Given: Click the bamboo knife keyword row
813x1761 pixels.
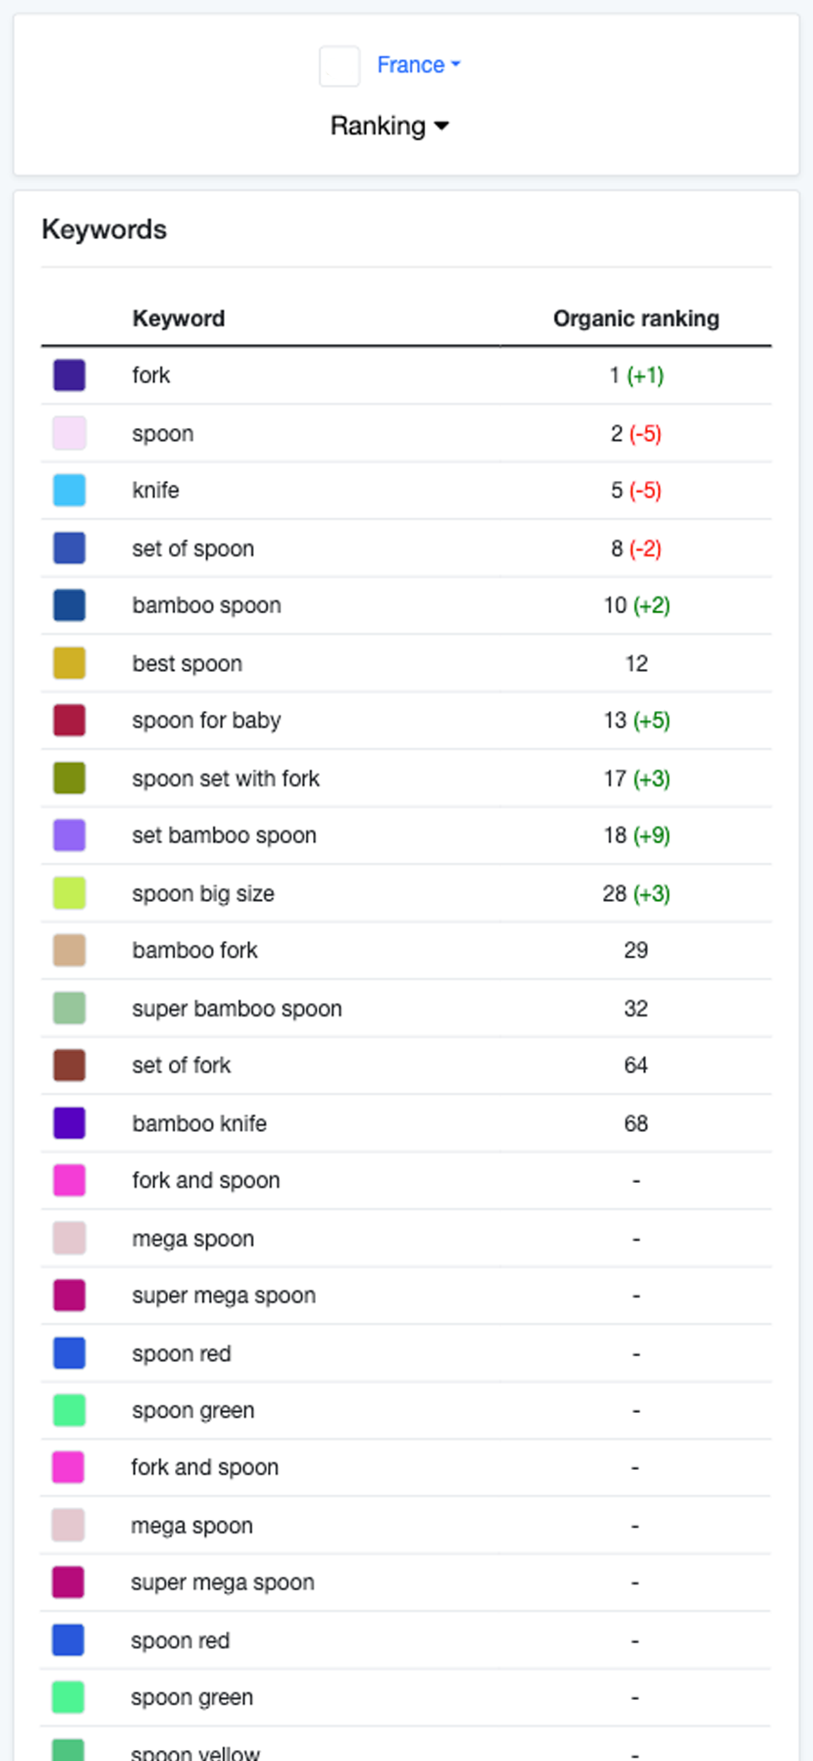Looking at the screenshot, I should pos(406,1123).
